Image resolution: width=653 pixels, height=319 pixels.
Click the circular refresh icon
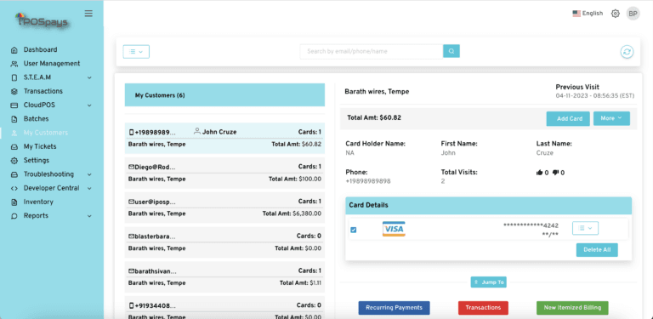[x=627, y=52]
